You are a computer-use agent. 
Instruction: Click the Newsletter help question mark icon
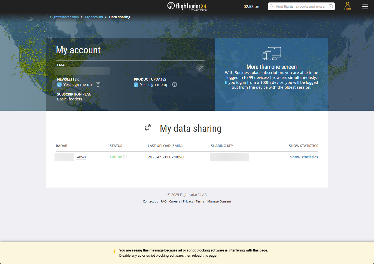coord(98,85)
